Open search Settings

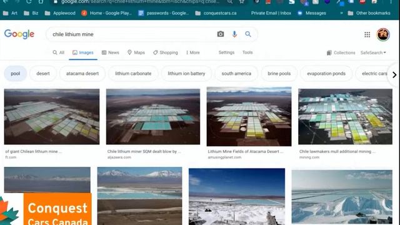tap(226, 52)
